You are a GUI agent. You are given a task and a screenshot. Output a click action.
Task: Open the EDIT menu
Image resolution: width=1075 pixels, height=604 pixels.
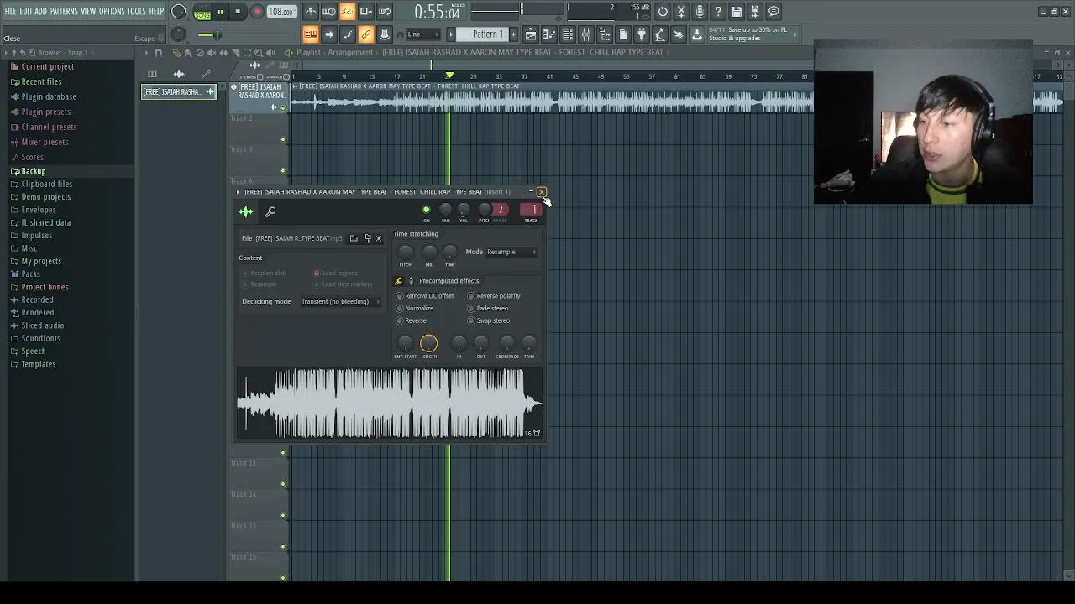(x=26, y=12)
